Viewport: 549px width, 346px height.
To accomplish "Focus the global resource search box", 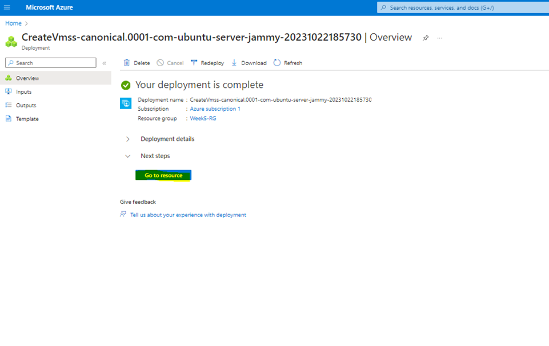I will (x=463, y=7).
